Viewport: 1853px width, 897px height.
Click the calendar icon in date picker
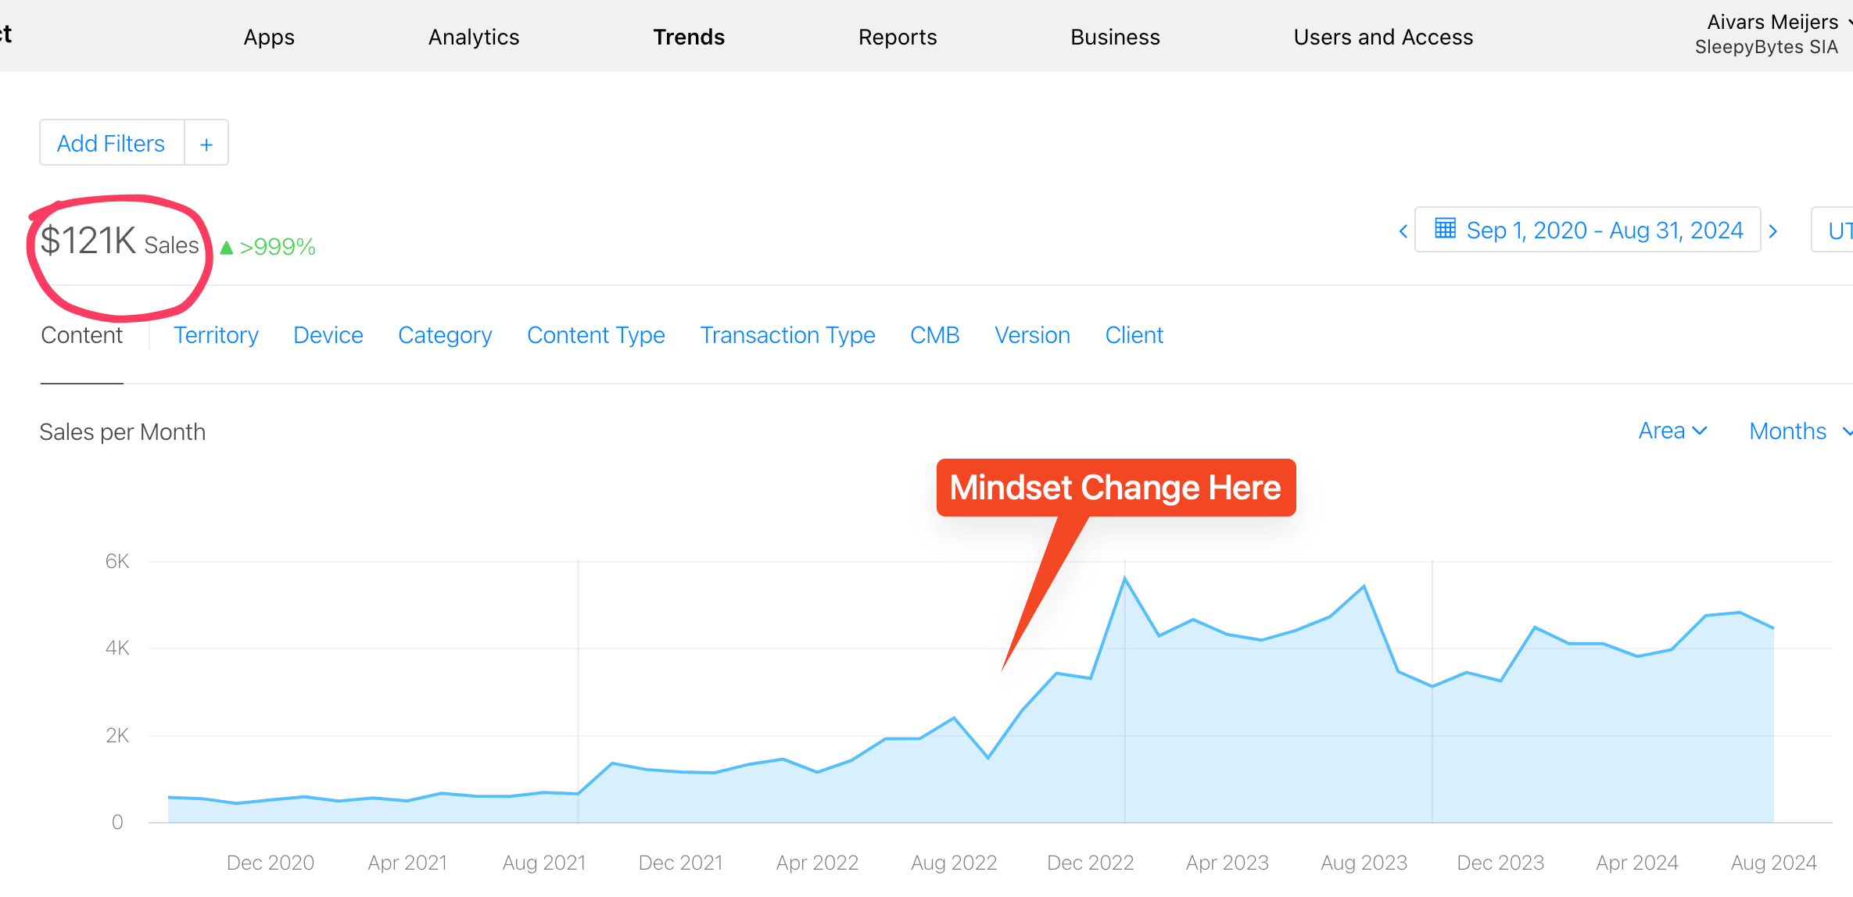(1445, 228)
